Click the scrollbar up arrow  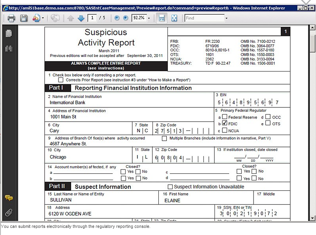coord(312,27)
